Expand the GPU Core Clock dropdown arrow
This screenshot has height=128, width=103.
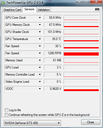point(40,18)
